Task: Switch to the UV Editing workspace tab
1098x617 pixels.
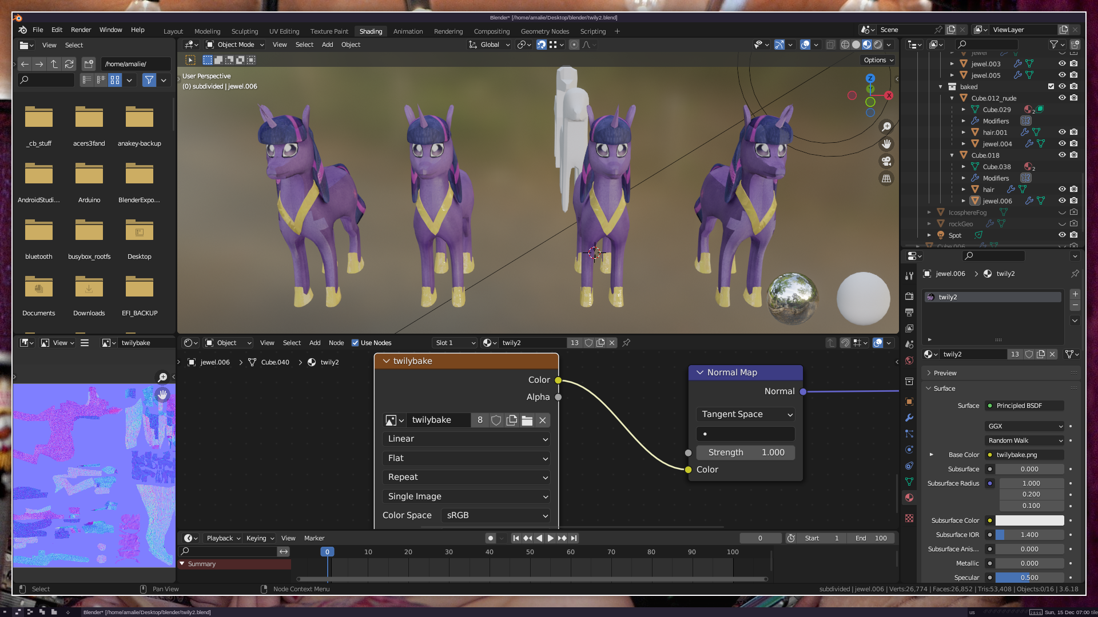Action: [x=284, y=31]
